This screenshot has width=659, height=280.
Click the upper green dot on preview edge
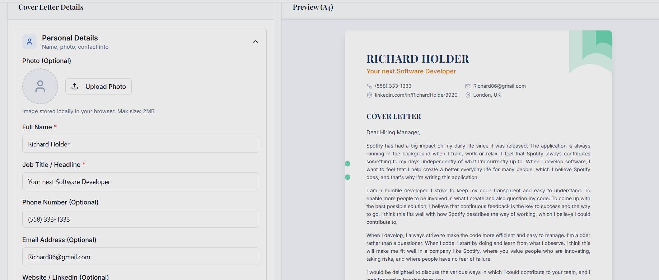[347, 164]
